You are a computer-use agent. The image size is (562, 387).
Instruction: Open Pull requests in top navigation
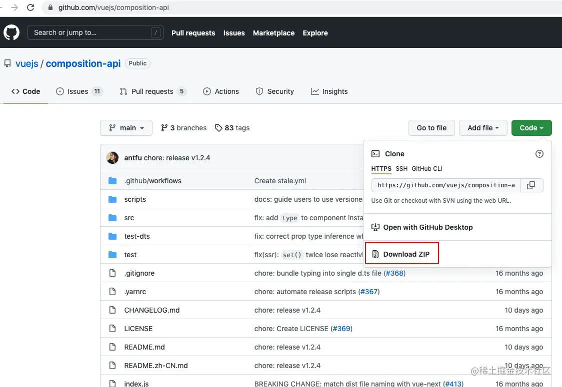pos(193,33)
